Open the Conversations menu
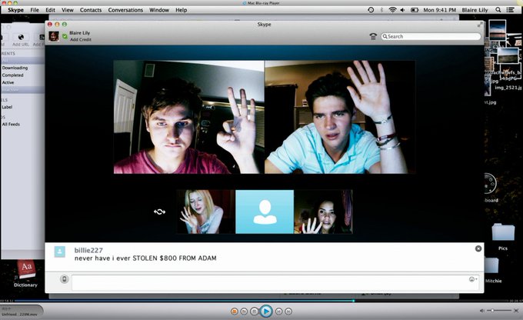 point(125,10)
